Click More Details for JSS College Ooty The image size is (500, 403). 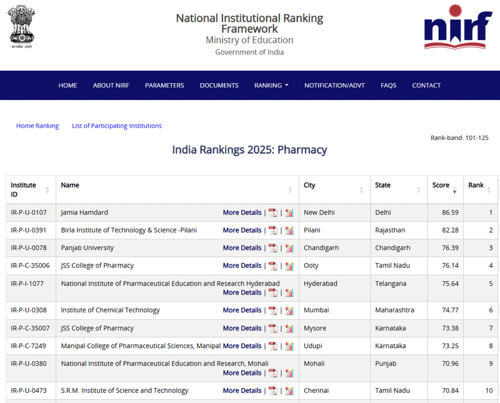pyautogui.click(x=242, y=266)
